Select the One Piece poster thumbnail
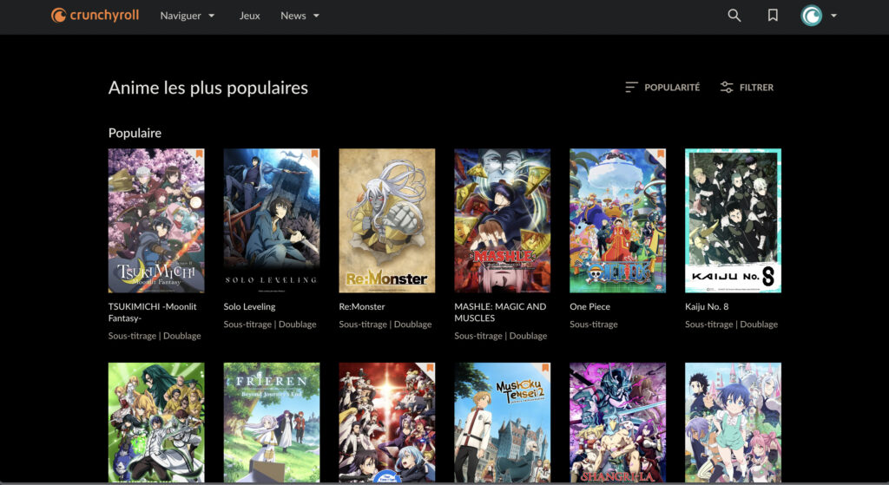Screen dimensions: 889x485 618,220
